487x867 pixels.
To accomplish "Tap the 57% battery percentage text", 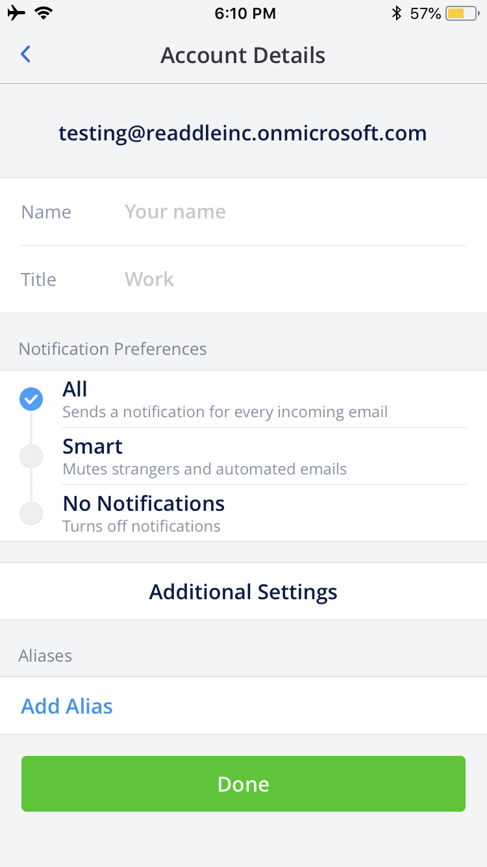I will click(x=425, y=13).
